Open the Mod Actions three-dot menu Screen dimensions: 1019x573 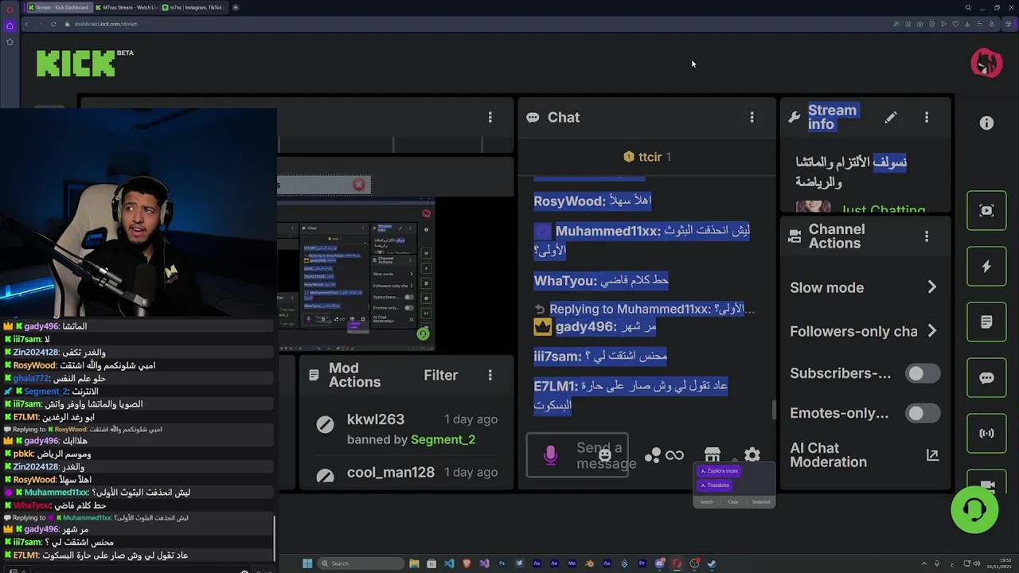click(x=490, y=375)
